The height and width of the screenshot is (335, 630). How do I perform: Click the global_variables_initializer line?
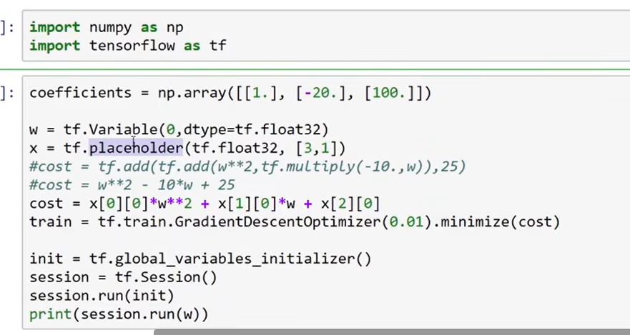[200, 259]
